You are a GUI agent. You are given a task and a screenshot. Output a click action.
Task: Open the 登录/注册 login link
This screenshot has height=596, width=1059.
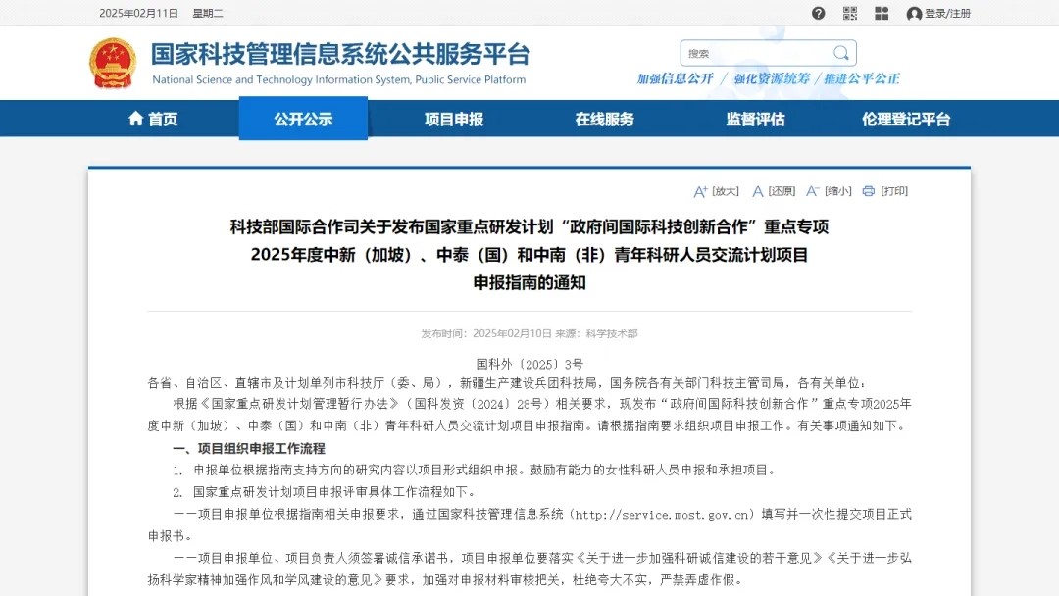click(x=947, y=14)
